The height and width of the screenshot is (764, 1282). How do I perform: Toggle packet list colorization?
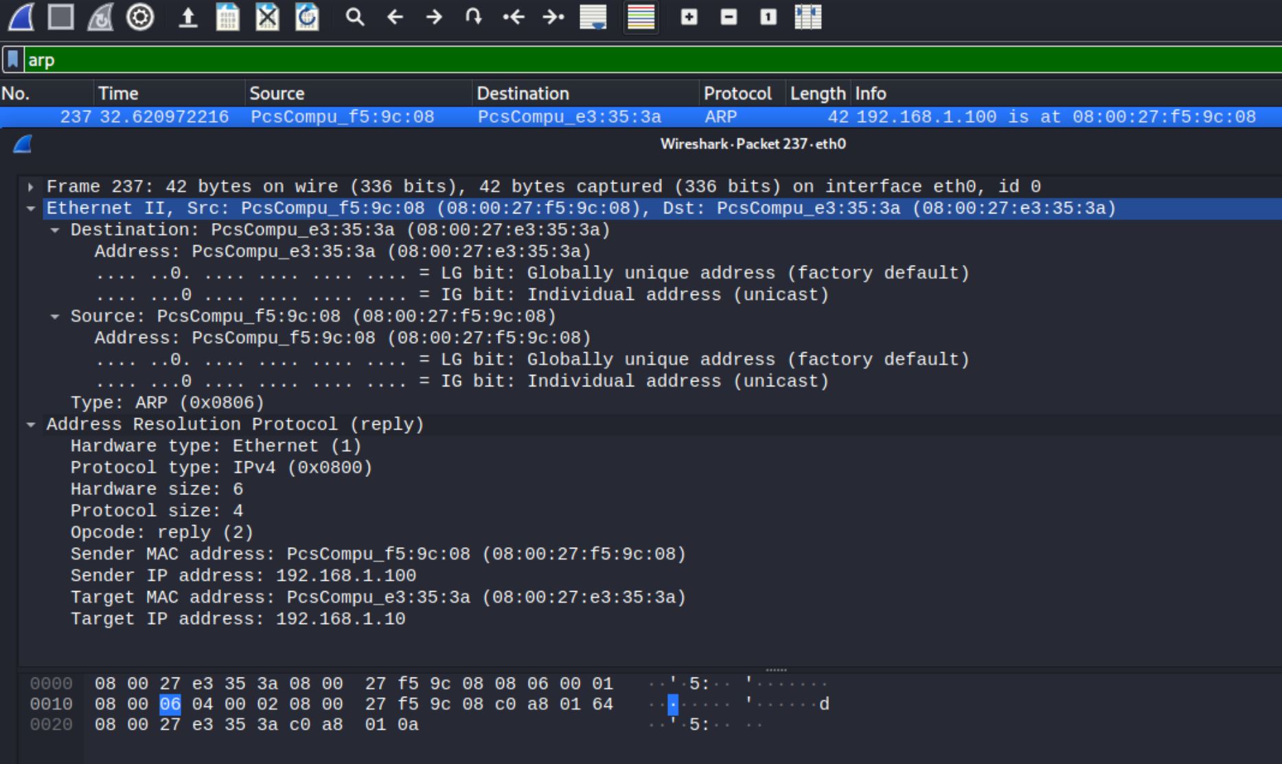pyautogui.click(x=641, y=17)
